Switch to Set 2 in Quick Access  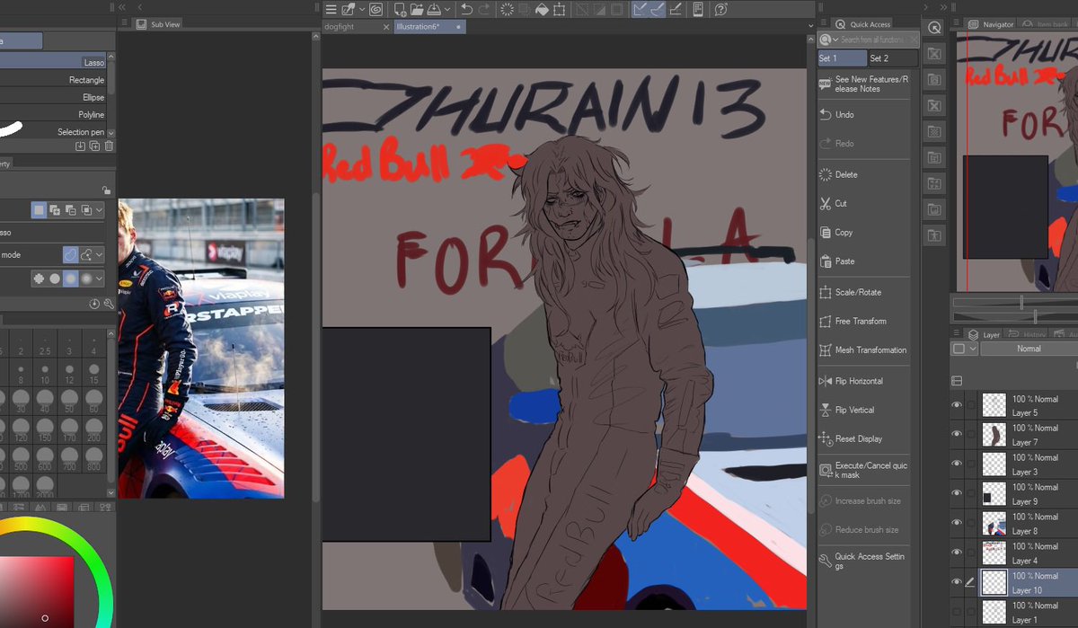(x=893, y=58)
